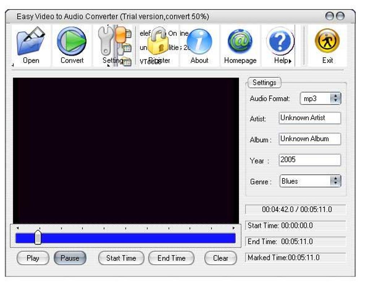
Task: Click the End Time: 00:05:11.0 readout
Action: click(x=296, y=241)
